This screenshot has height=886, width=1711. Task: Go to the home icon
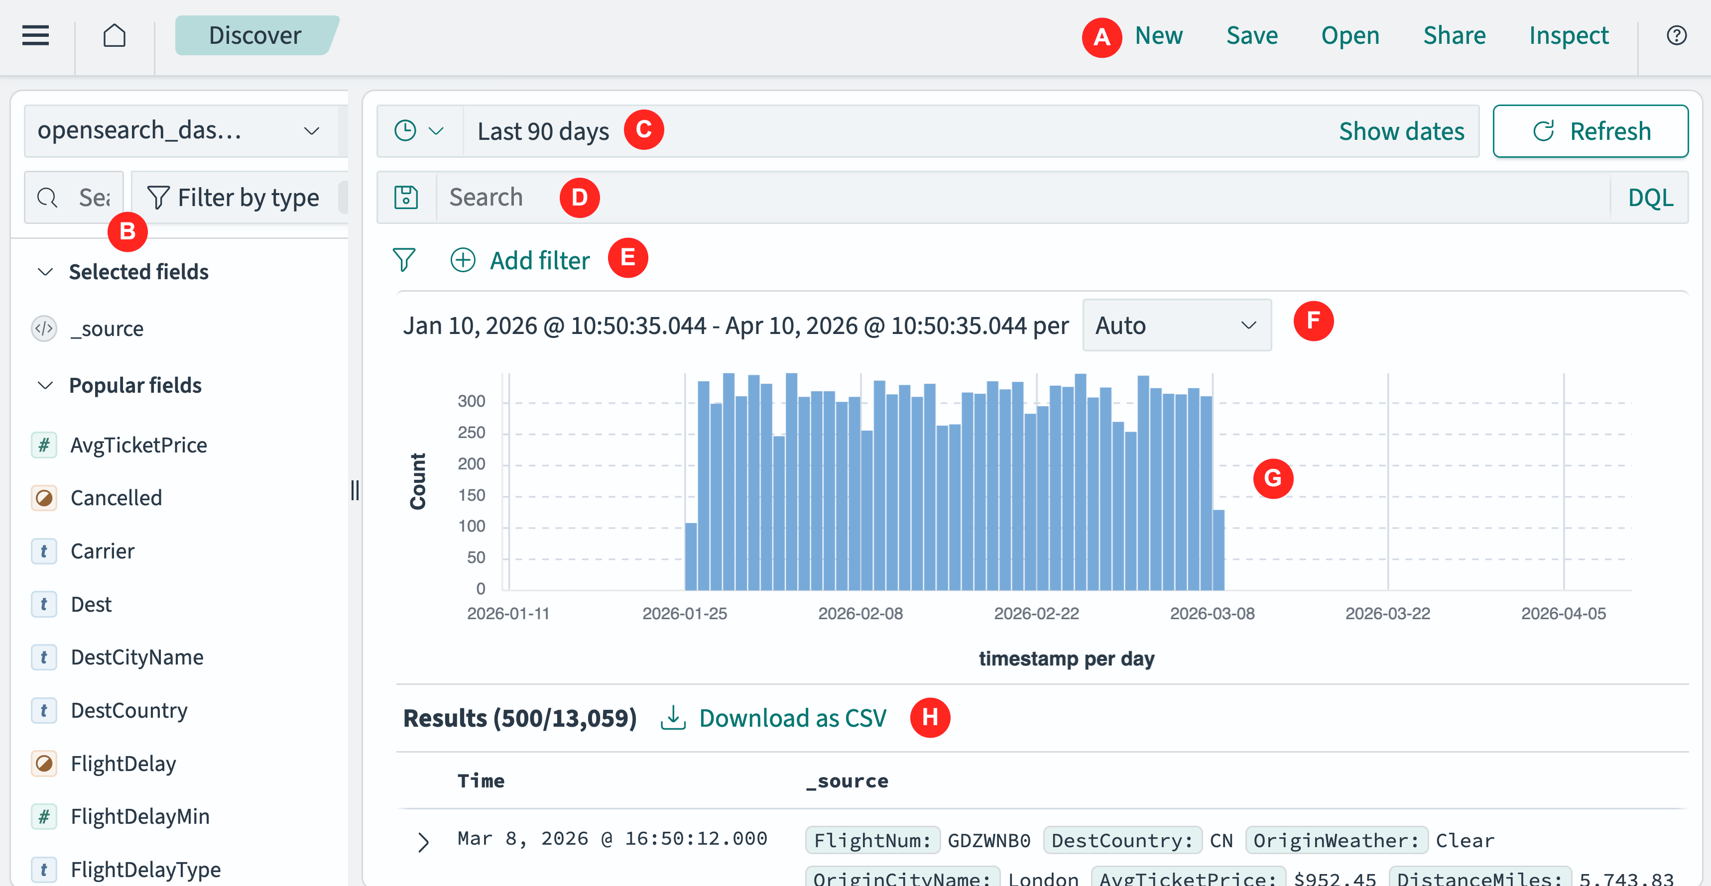(114, 35)
